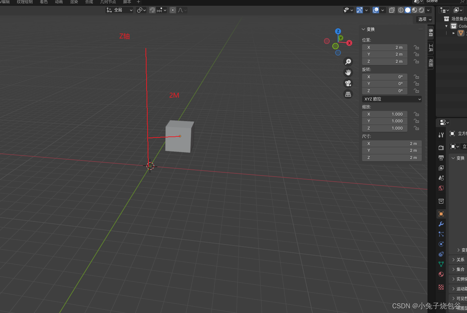467x313 pixels.
Task: Adjust the scale Z 1.000 field
Action: [x=385, y=128]
